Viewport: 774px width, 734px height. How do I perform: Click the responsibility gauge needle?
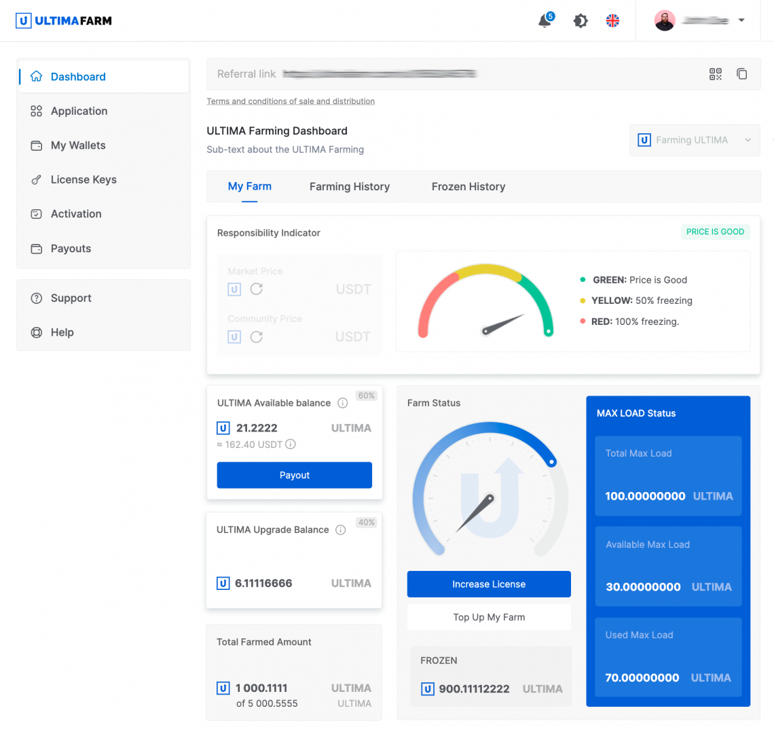tap(504, 324)
